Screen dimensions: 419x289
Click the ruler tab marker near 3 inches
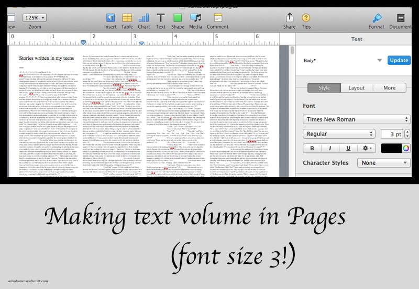click(x=142, y=43)
